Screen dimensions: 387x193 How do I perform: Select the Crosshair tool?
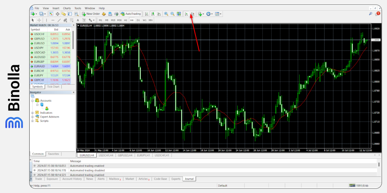point(39,20)
